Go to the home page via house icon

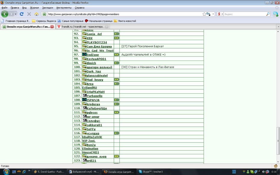click(x=36, y=14)
